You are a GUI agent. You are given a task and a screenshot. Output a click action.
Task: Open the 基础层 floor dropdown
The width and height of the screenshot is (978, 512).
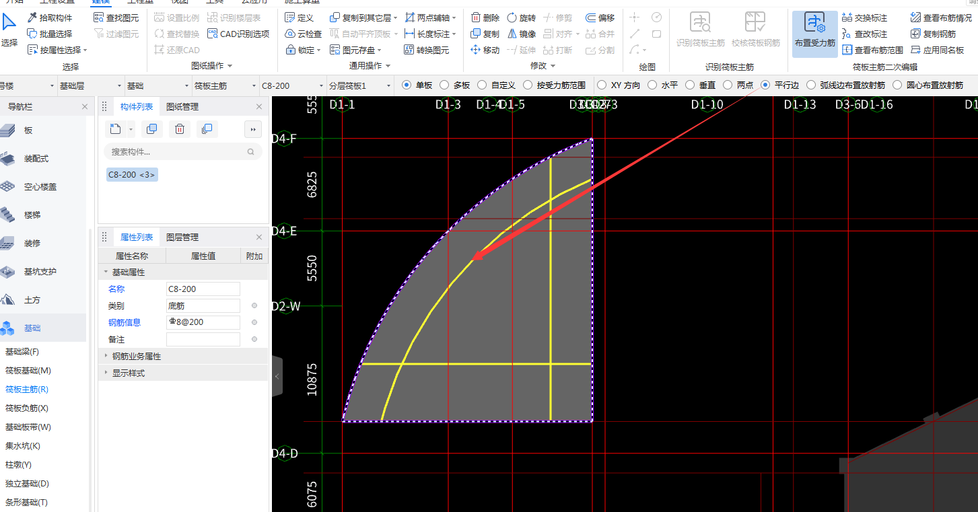click(x=91, y=85)
